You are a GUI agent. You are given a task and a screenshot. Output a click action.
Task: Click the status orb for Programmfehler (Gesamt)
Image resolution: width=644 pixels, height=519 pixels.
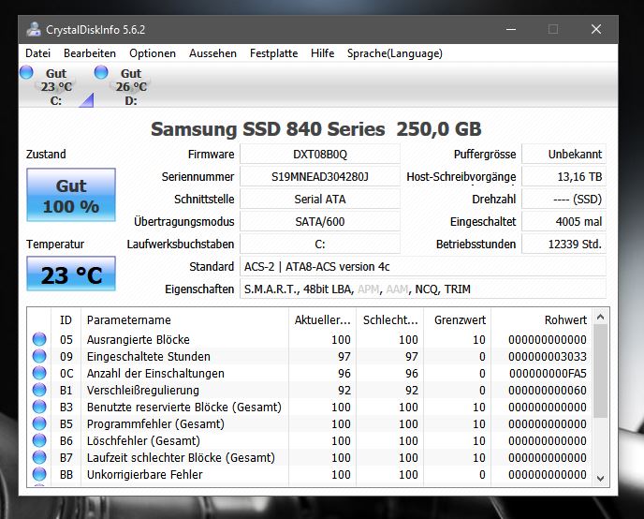tap(39, 423)
